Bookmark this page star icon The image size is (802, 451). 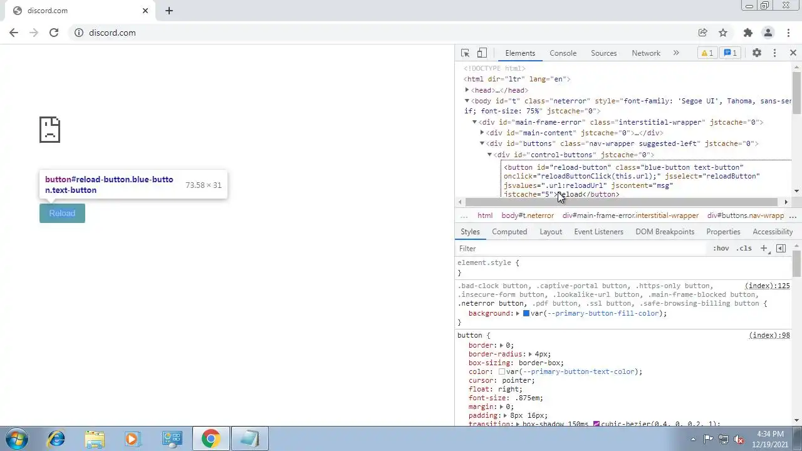point(723,33)
